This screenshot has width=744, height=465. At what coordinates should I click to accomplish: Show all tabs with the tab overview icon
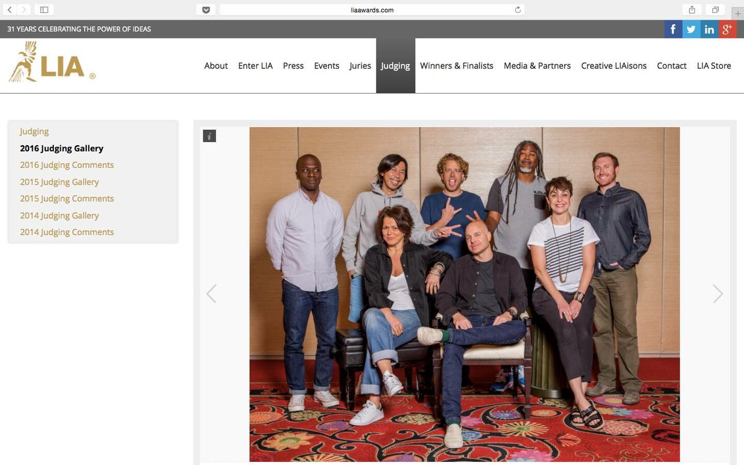715,9
